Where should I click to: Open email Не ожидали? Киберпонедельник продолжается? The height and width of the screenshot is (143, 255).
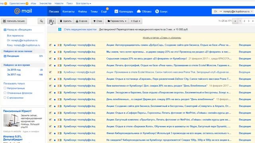169,140
